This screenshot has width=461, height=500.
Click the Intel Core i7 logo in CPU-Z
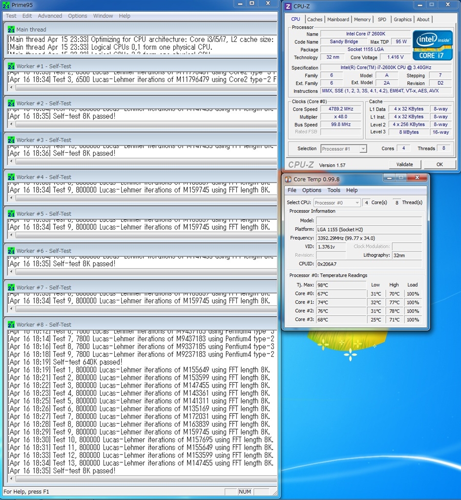[x=432, y=45]
